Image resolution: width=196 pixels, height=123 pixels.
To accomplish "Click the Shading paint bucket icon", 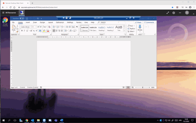I will [x=70, y=31].
